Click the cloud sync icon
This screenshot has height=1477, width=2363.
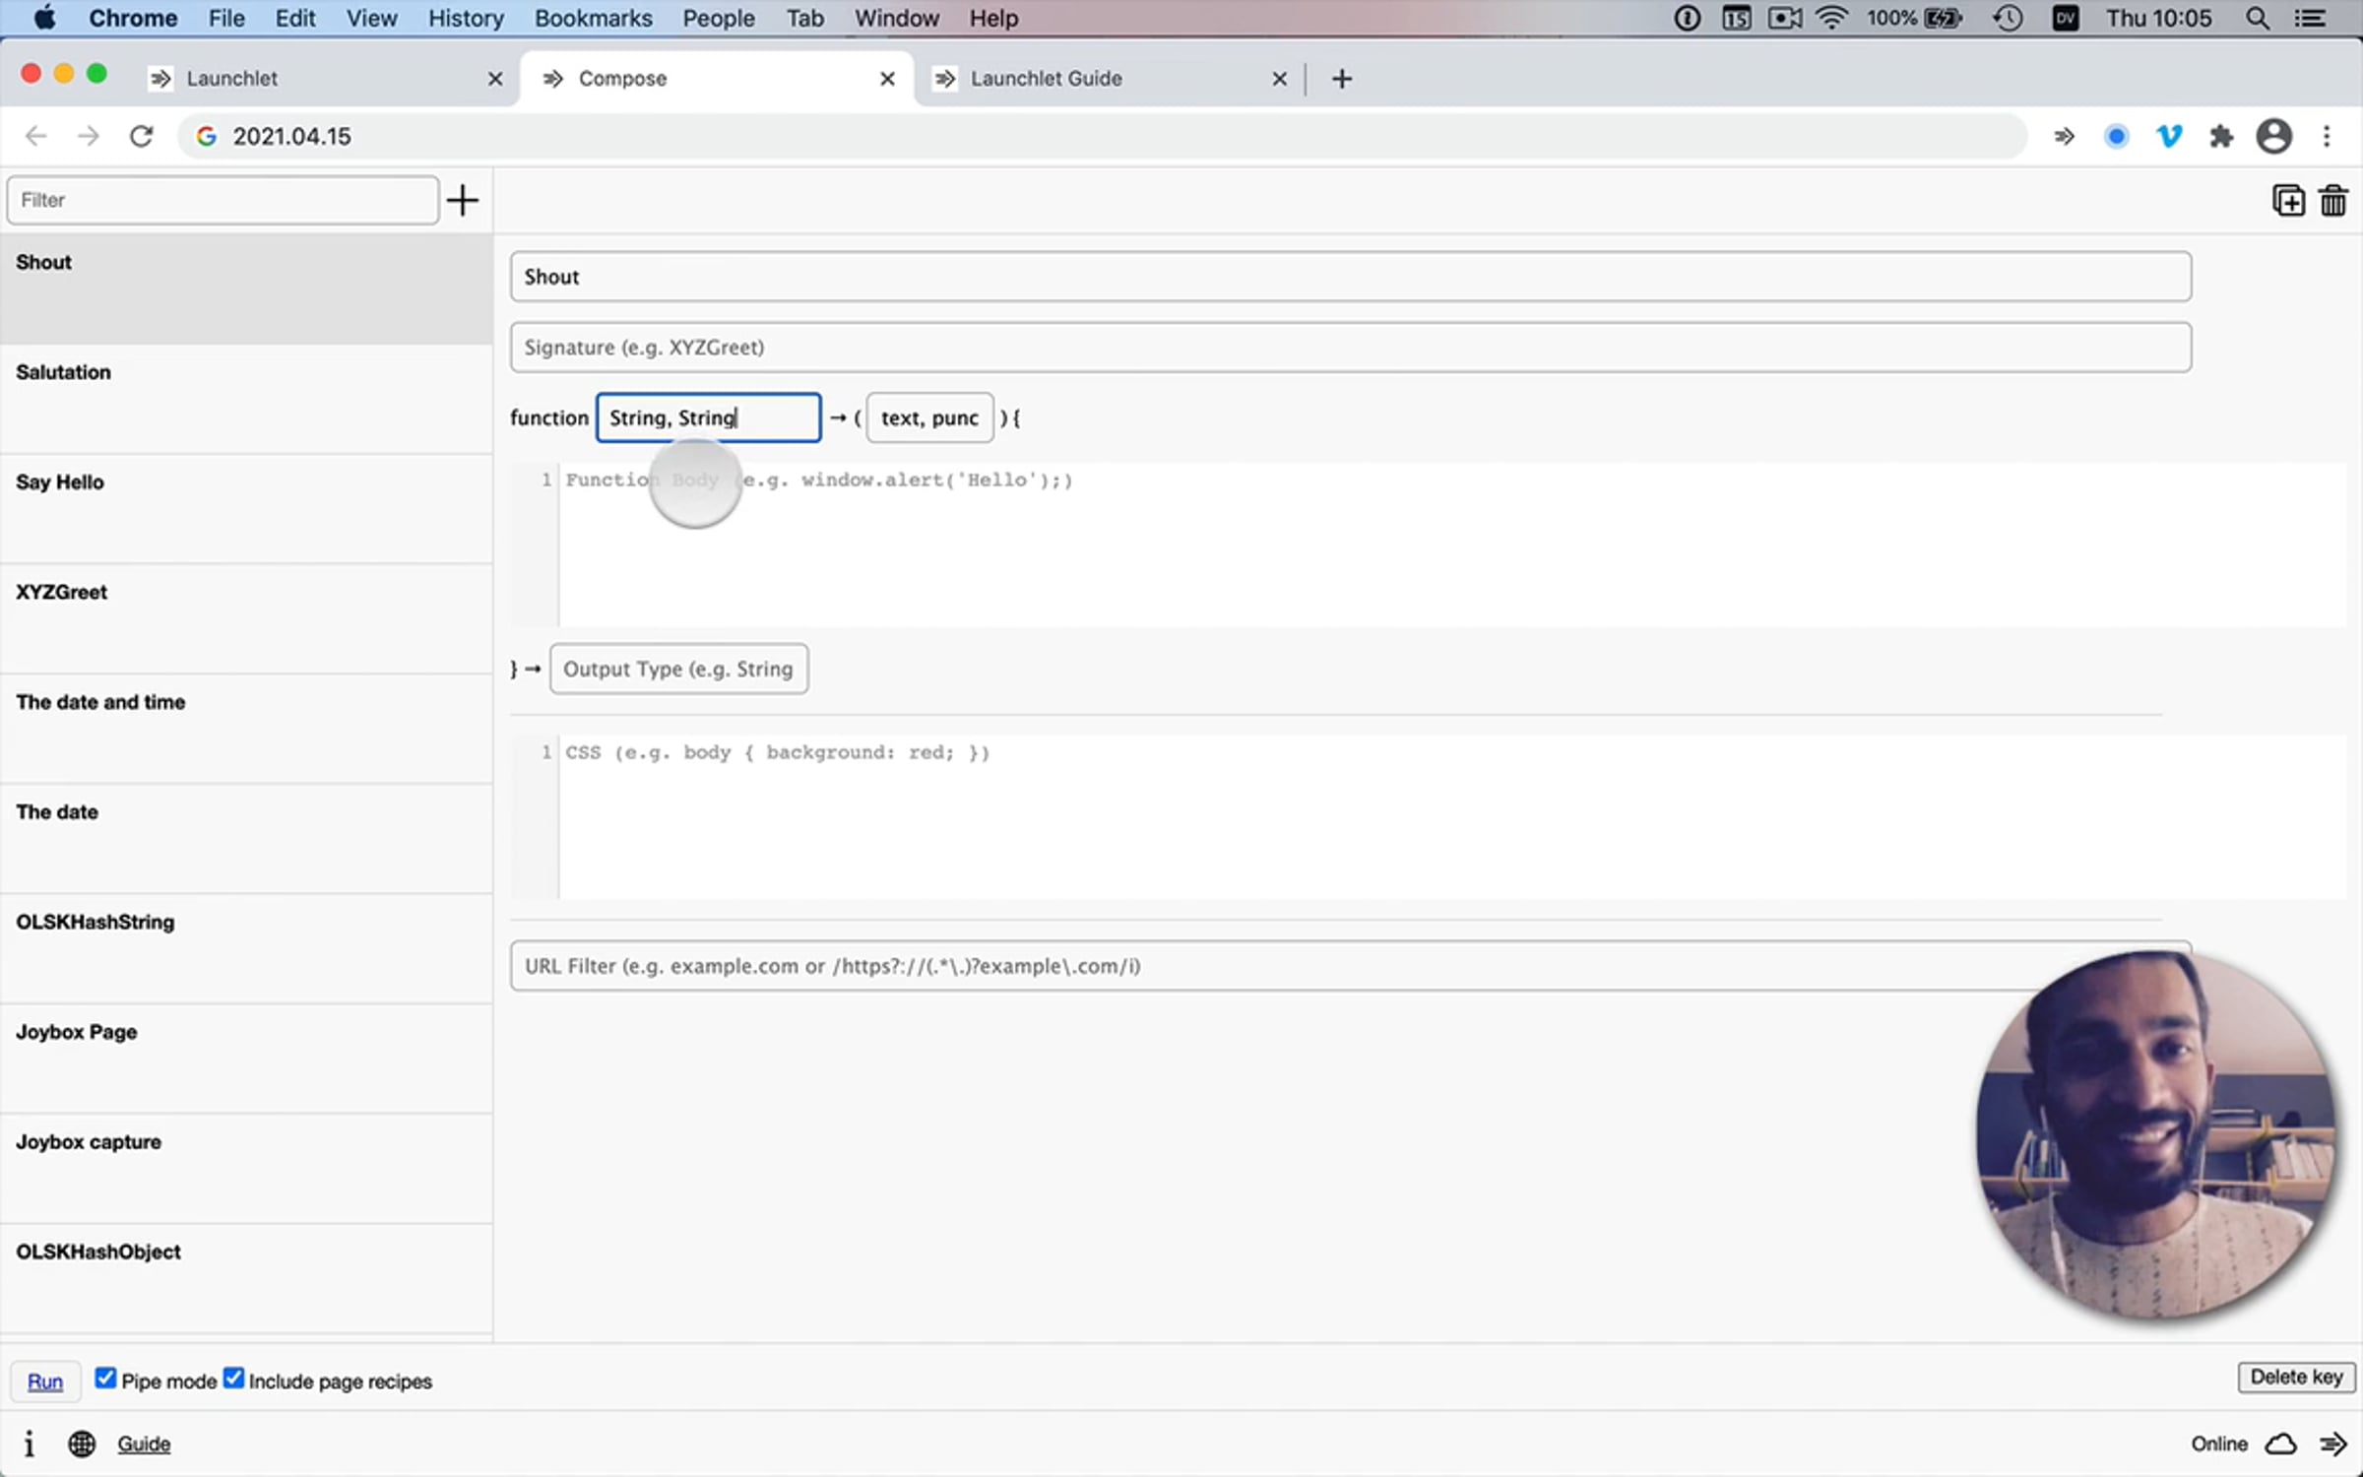point(2281,1444)
